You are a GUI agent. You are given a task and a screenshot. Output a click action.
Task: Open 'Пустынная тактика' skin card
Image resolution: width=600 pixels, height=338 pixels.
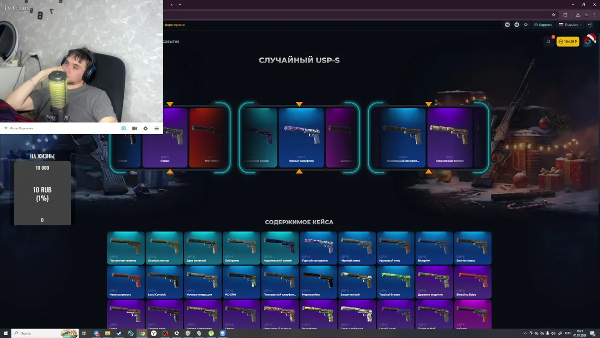coord(126,248)
